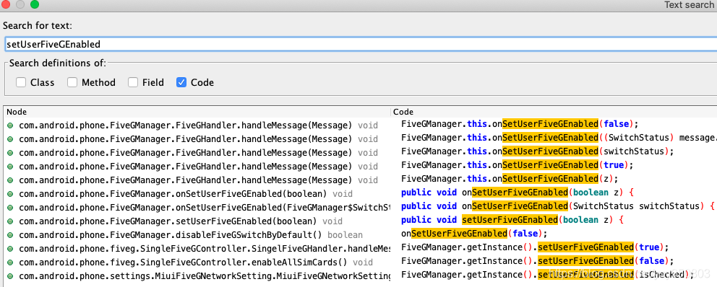Click green icon of row with onSetUserFiveGEnabled(switchStatus);
717x287 pixels.
[x=10, y=153]
